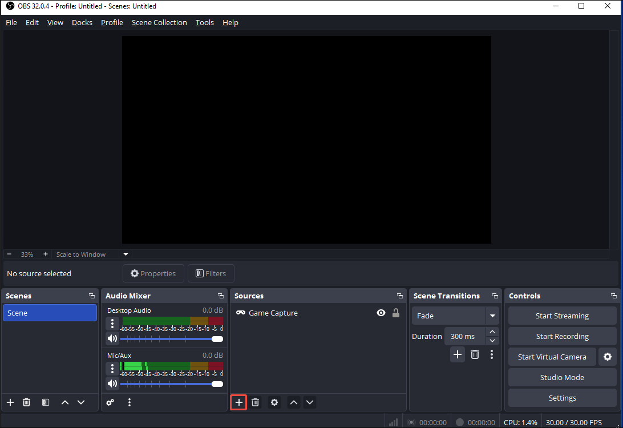
Task: Open the Tools menu
Action: pyautogui.click(x=204, y=22)
